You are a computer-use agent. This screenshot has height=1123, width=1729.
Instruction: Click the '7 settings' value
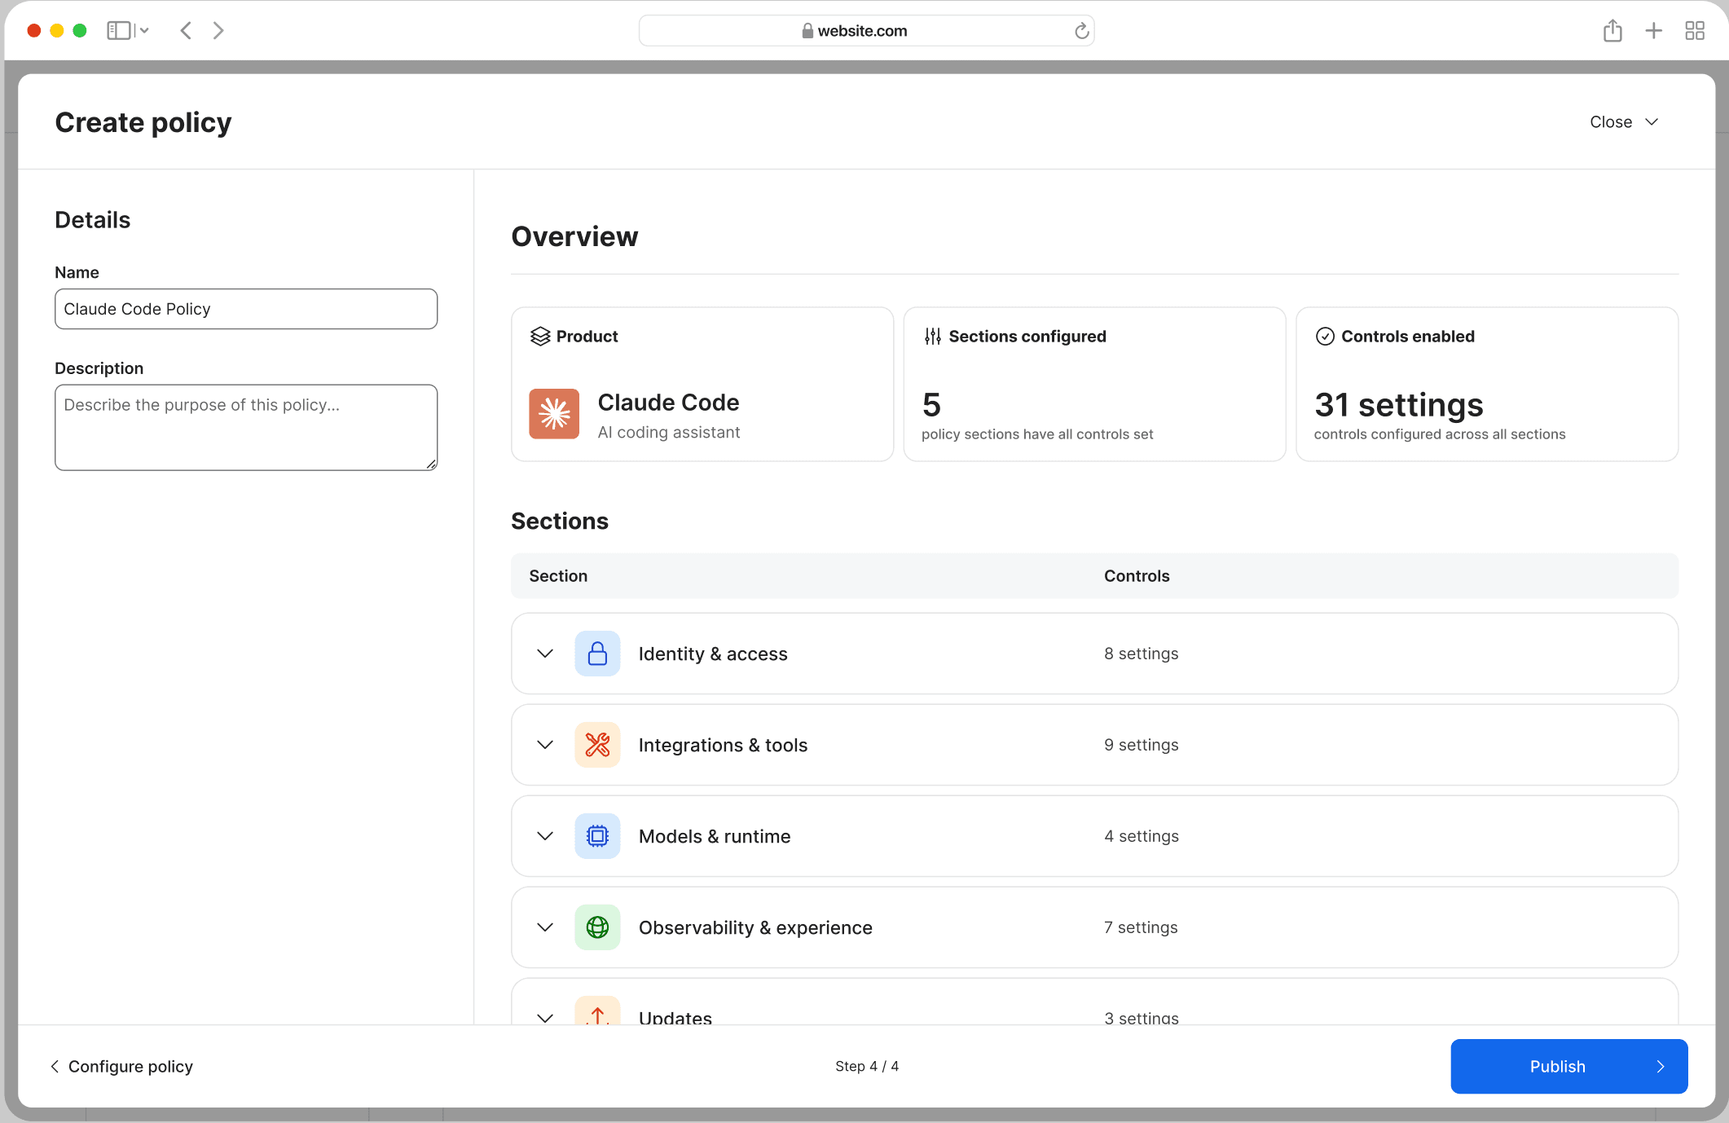pos(1141,927)
